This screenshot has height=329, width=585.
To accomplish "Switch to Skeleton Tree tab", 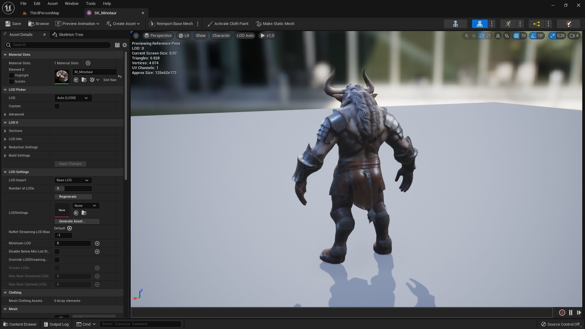I will click(68, 35).
